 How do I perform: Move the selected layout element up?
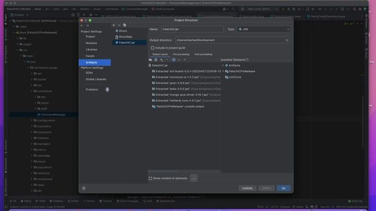tap(179, 60)
